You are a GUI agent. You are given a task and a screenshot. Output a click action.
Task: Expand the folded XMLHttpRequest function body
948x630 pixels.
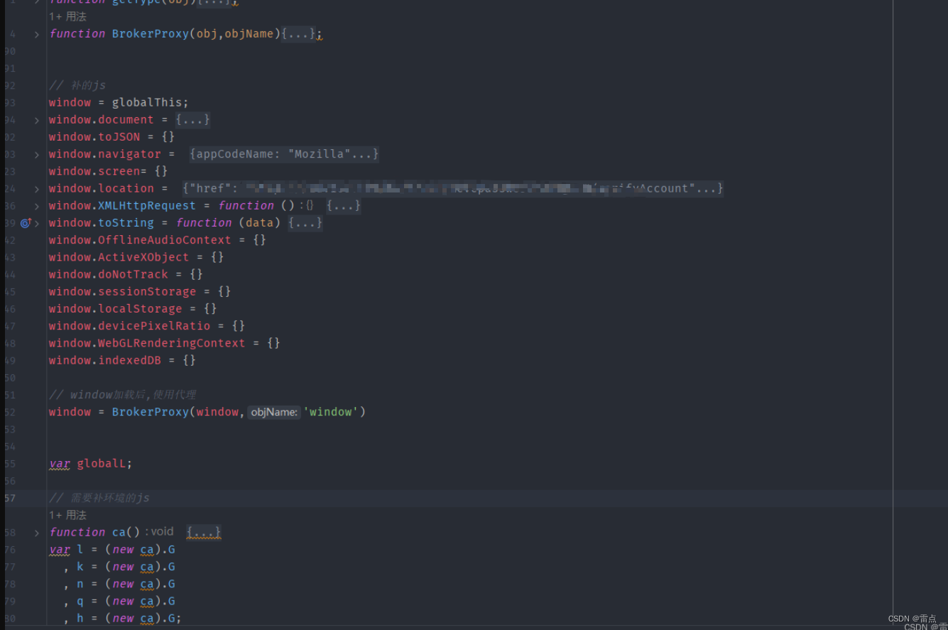(x=344, y=206)
